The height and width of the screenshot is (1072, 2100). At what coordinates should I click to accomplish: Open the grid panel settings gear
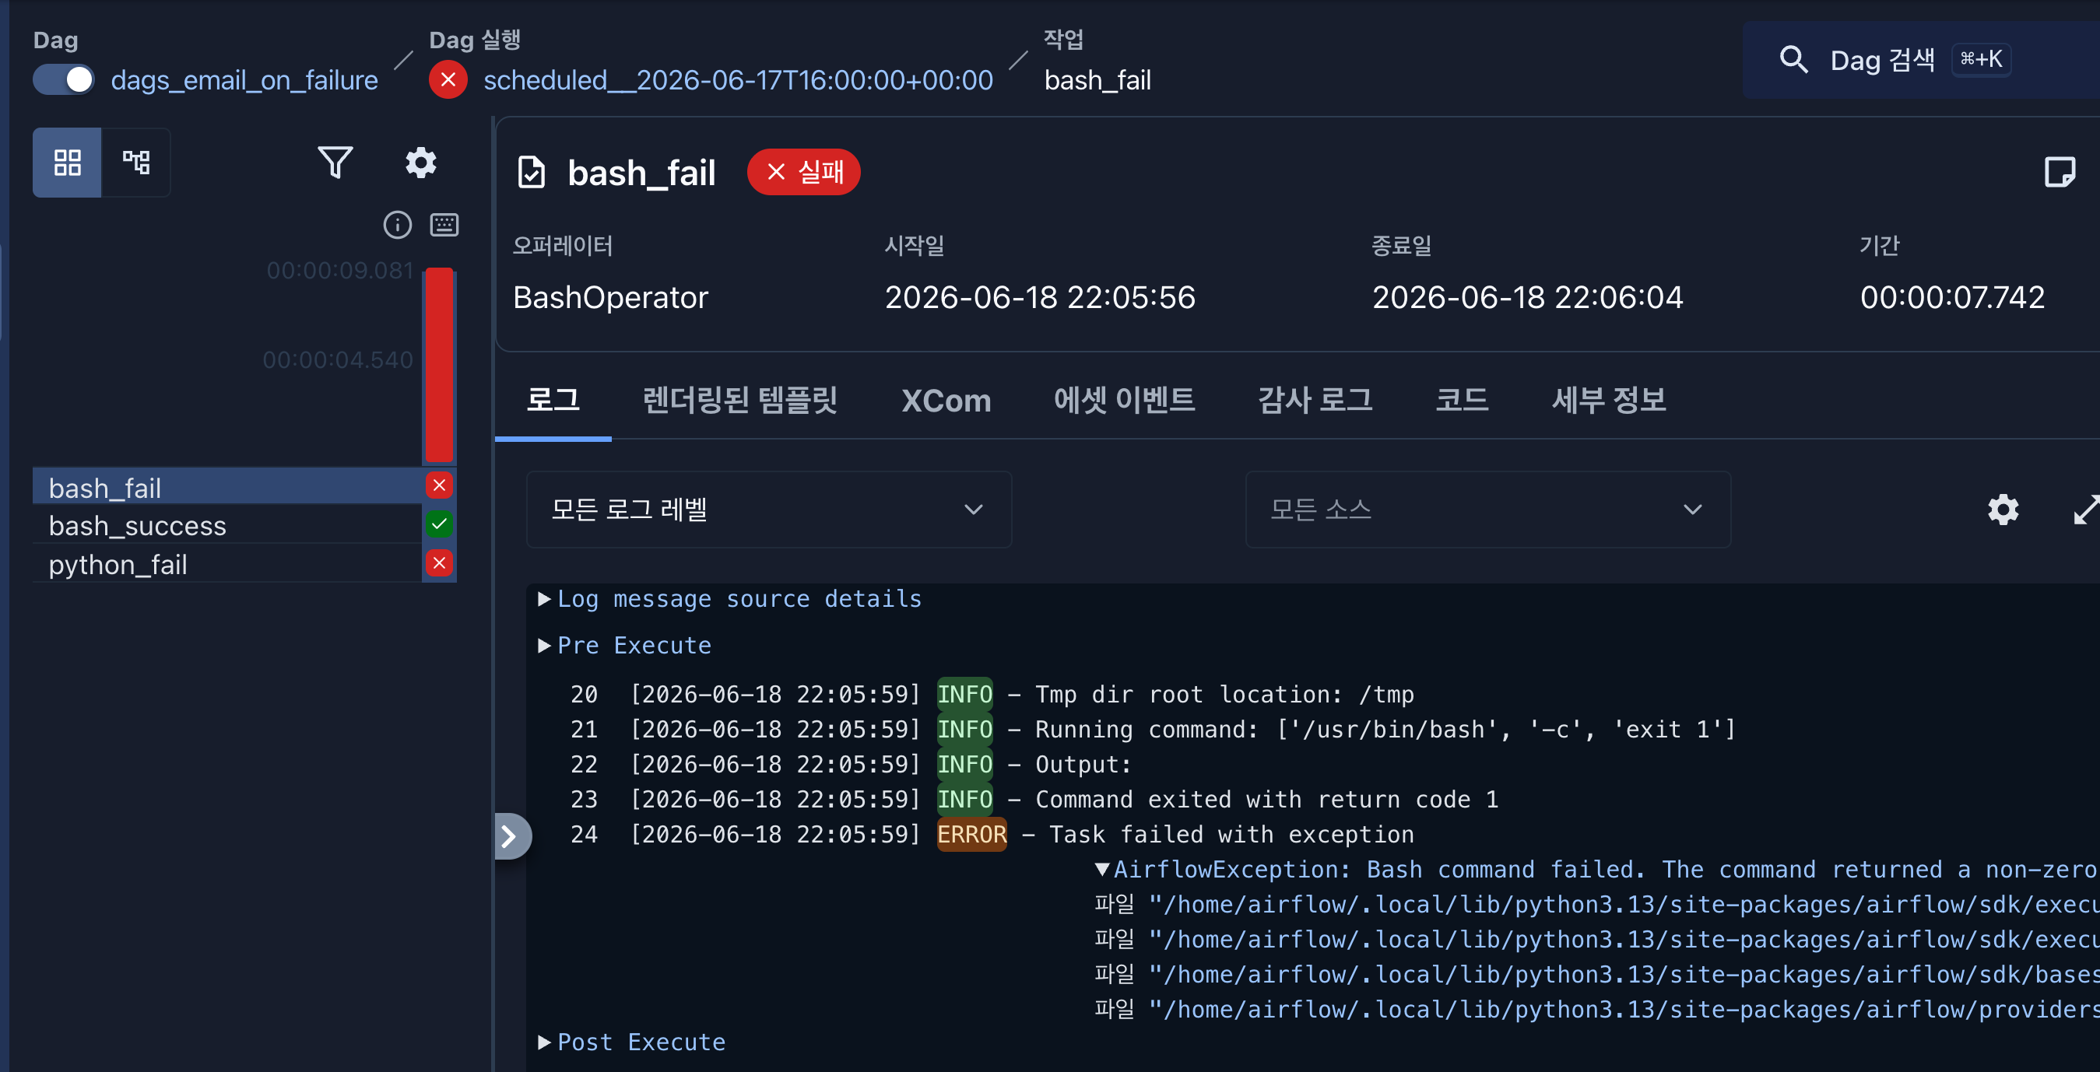420,162
